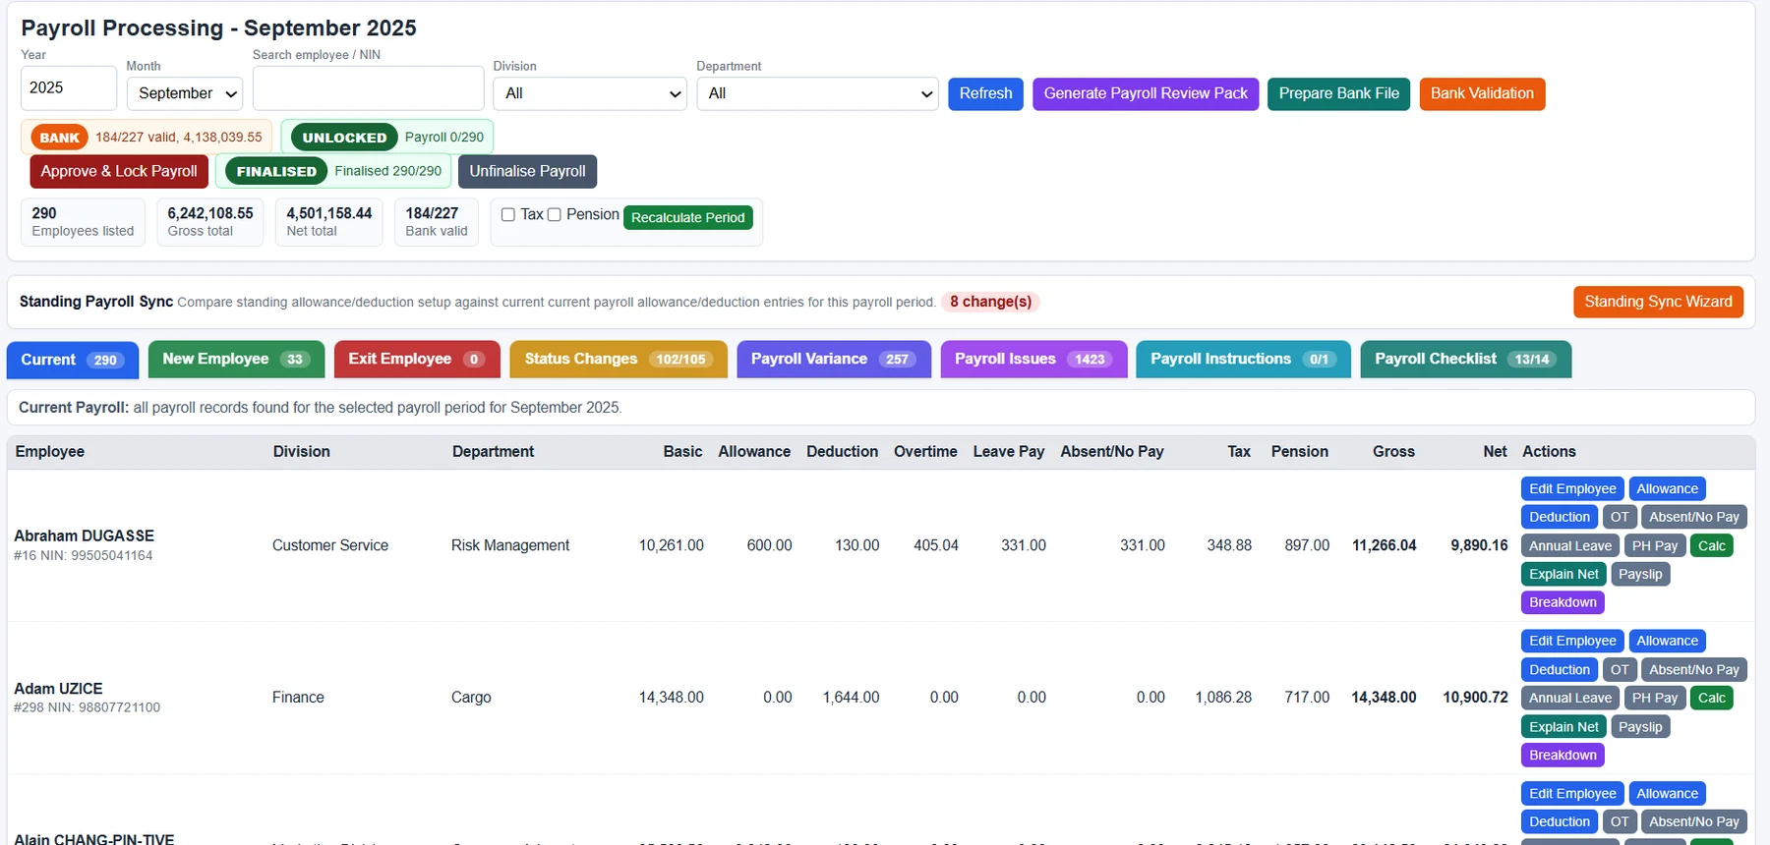Select the Adam UZICE employee name

58,689
